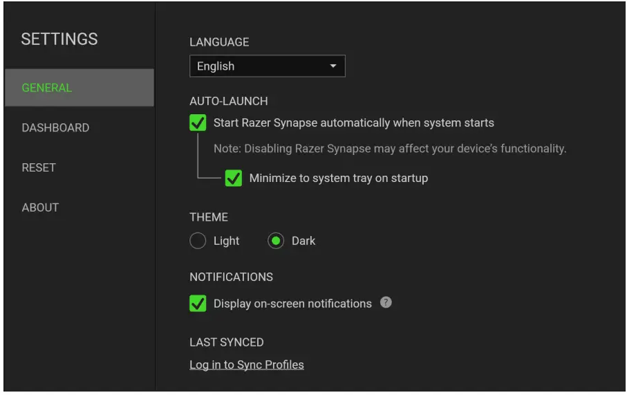
Task: Go to the Reset settings tab
Action: point(39,167)
